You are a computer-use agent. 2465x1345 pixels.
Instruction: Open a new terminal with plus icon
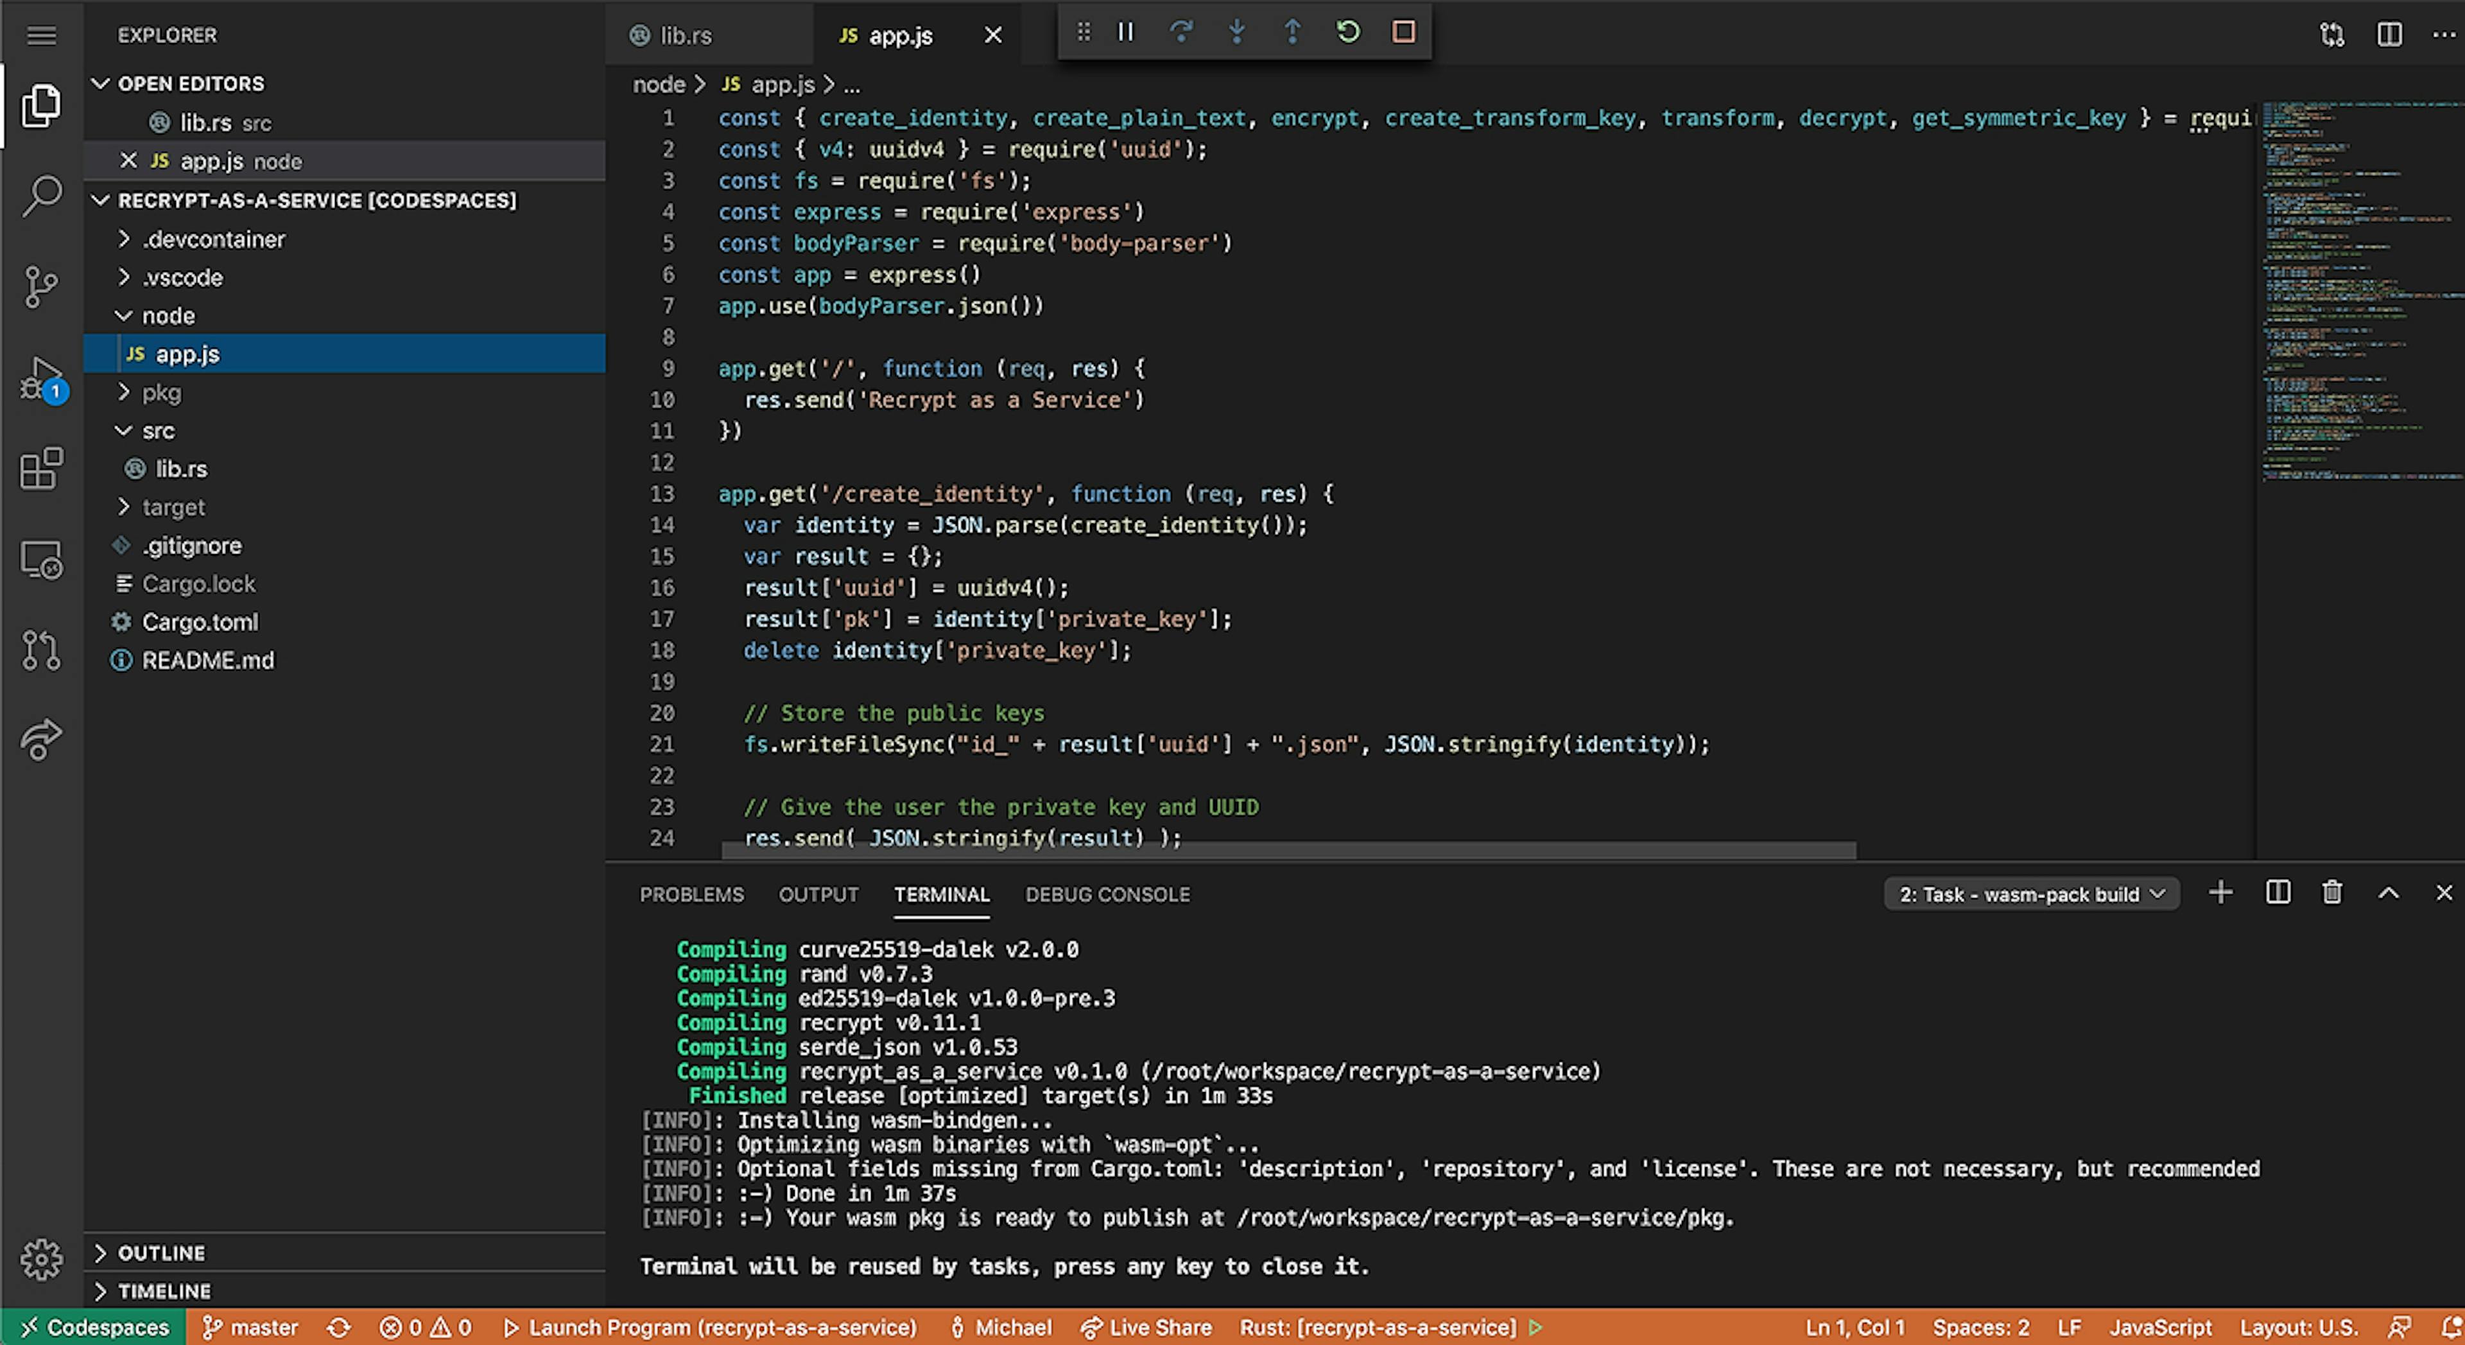(2221, 893)
